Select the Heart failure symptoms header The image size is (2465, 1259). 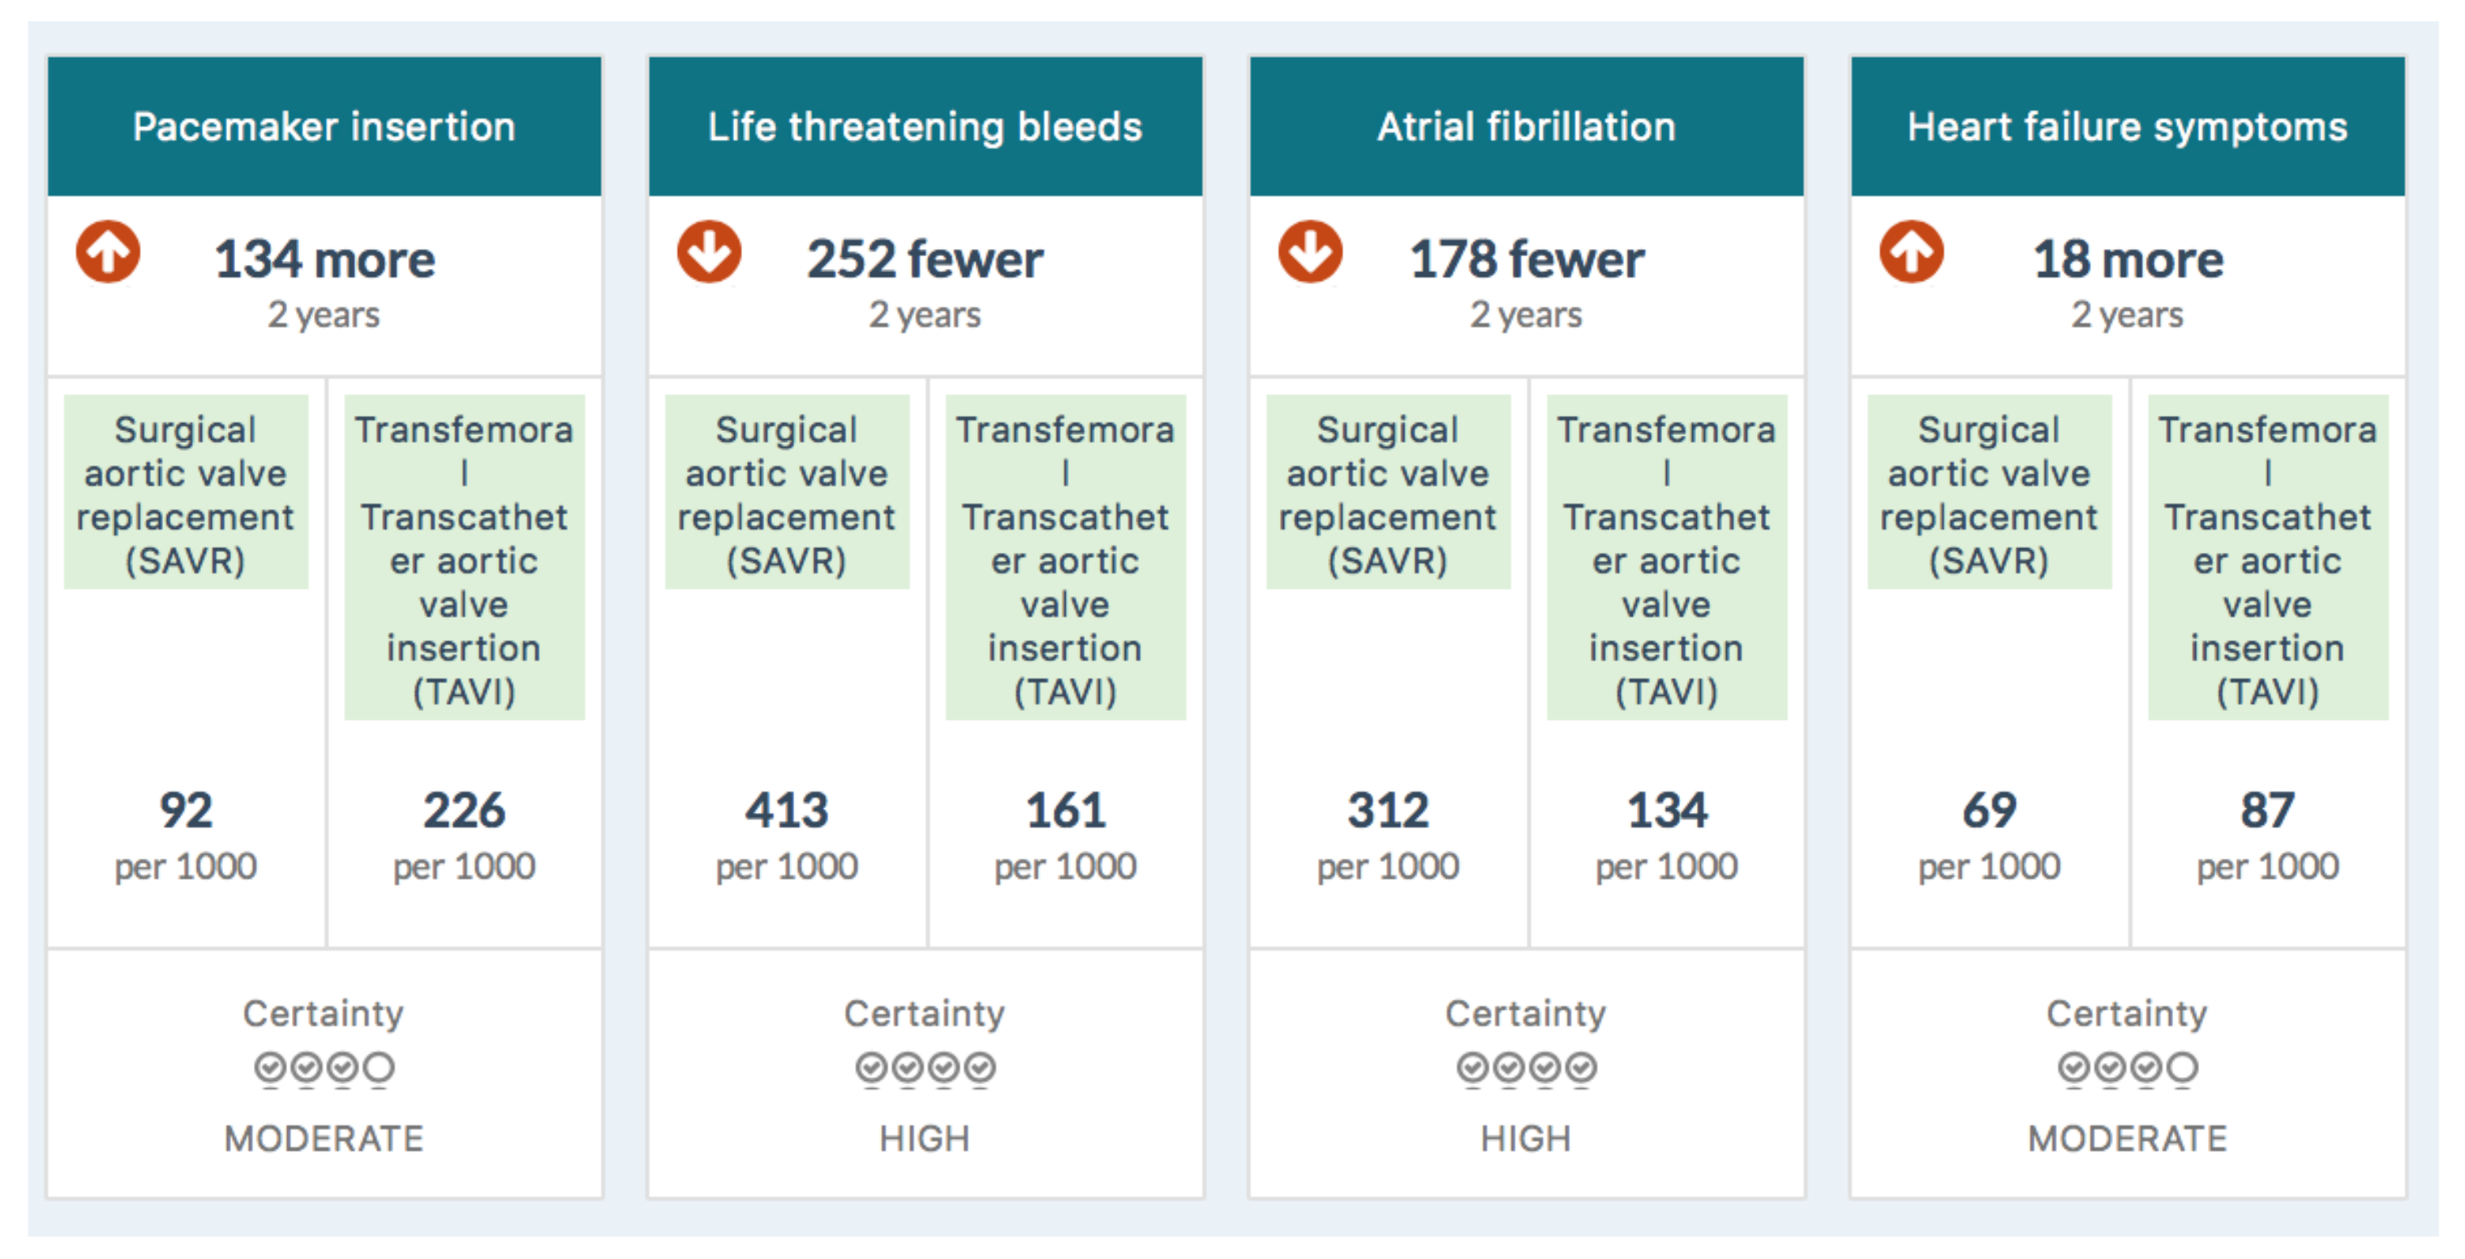pyautogui.click(x=2126, y=127)
